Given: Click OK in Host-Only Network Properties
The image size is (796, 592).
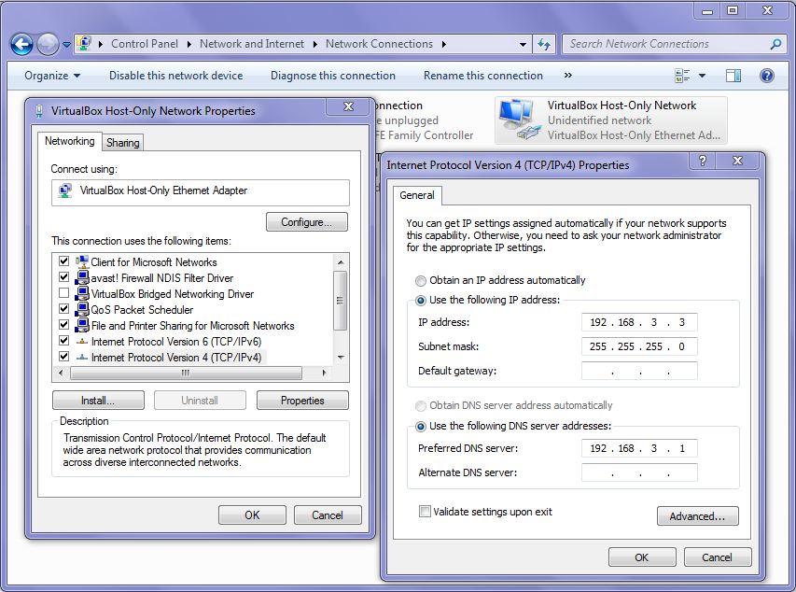Looking at the screenshot, I should (252, 515).
